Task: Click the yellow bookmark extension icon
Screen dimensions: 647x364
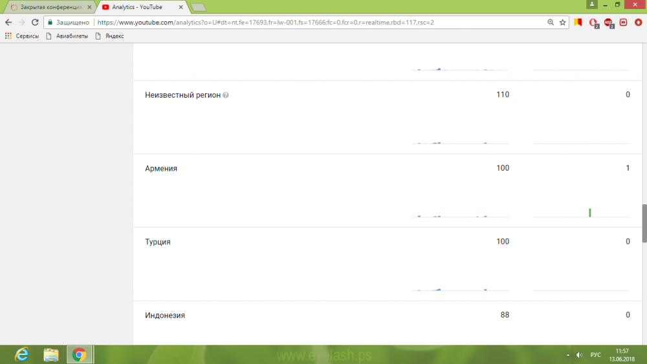Action: (578, 22)
